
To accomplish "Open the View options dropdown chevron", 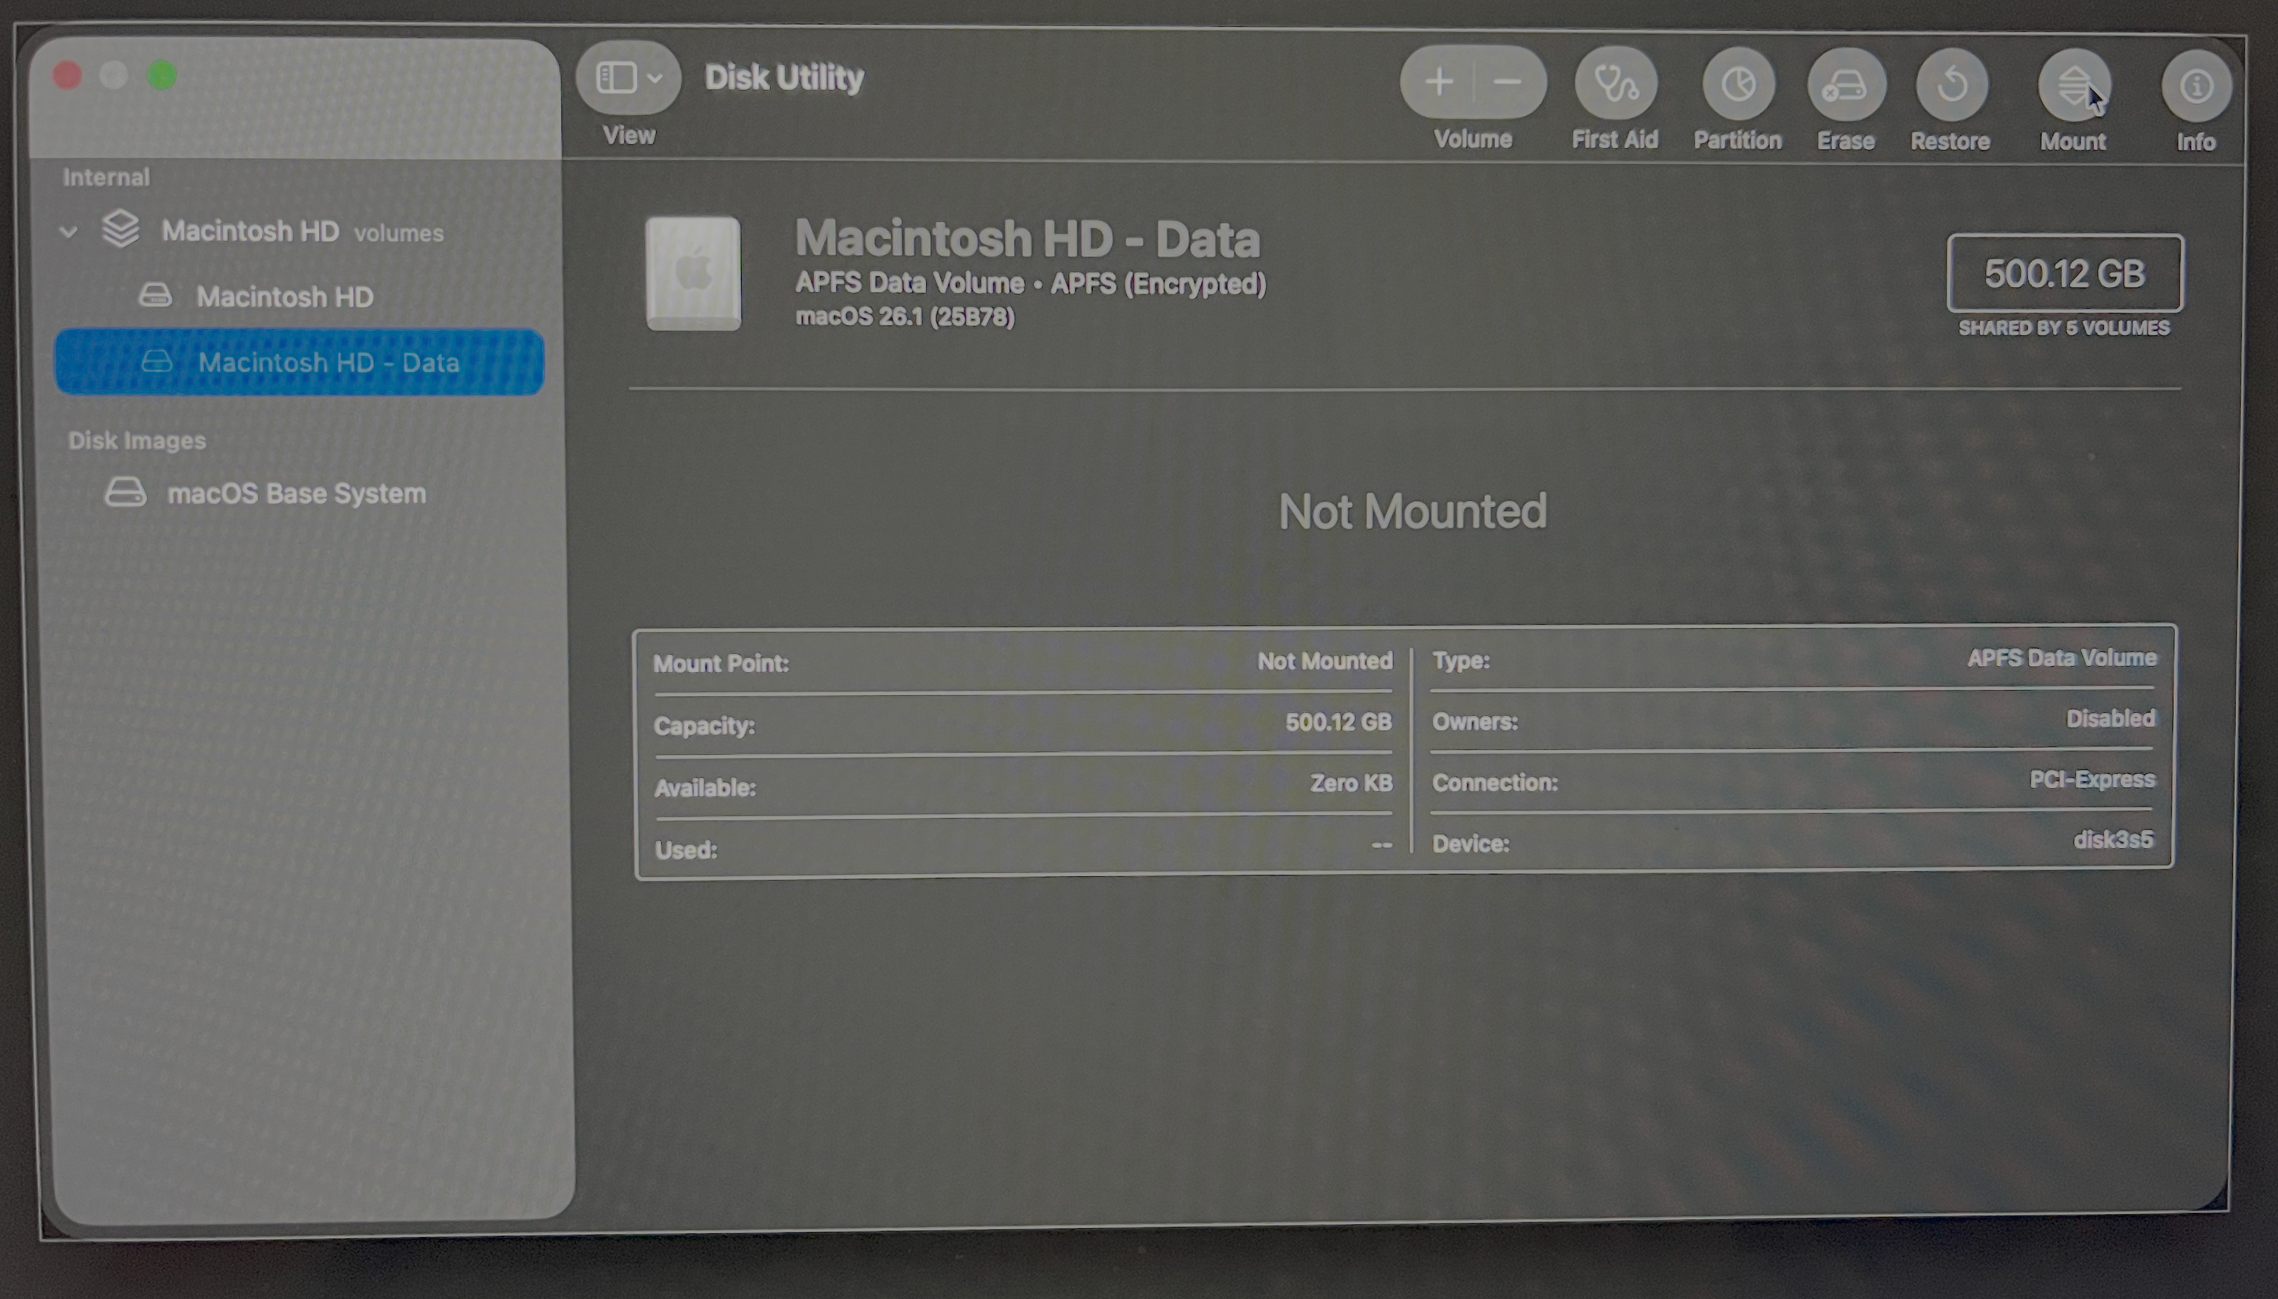I will [654, 77].
